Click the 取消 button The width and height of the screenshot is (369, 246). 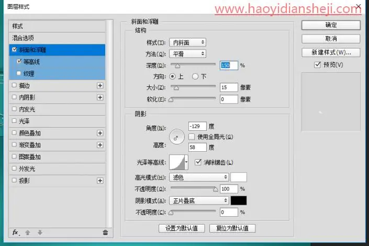[331, 39]
